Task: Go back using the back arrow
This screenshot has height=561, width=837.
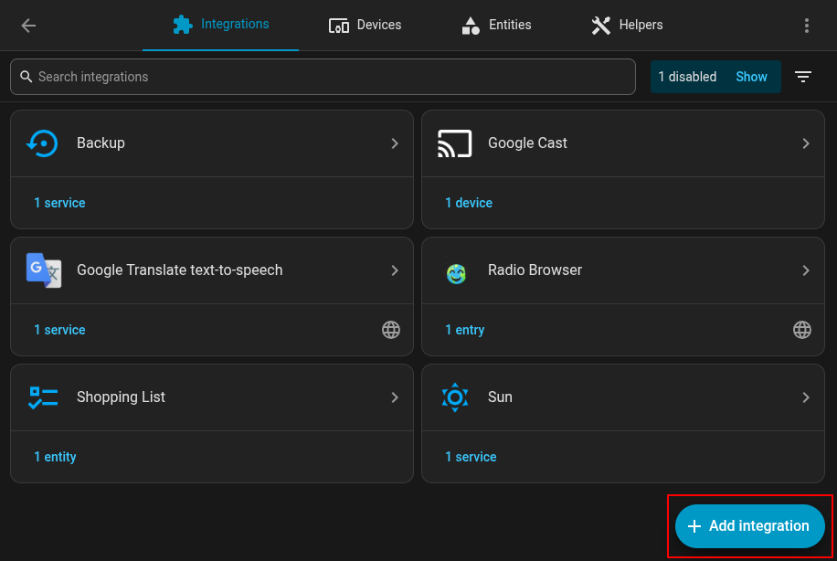Action: (x=28, y=25)
